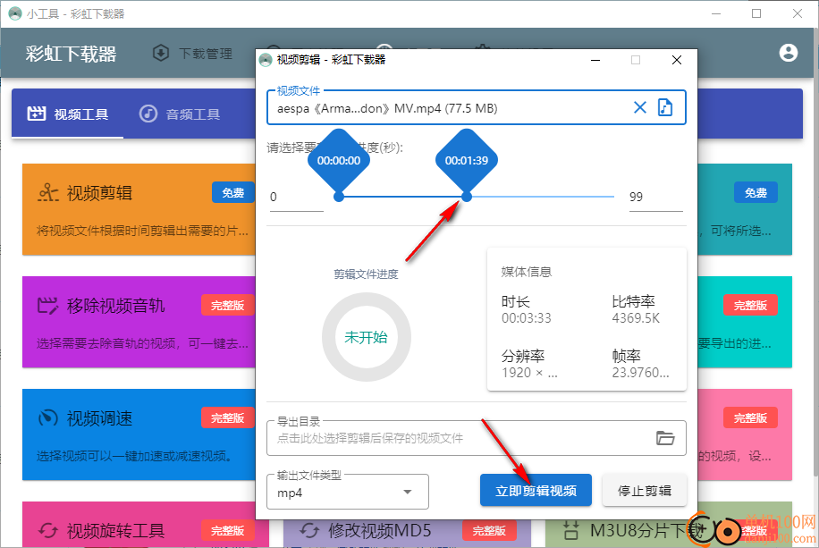Viewport: 819px width, 548px height.
Task: Click the 分辨率 value starting with 1920
Action: (529, 373)
